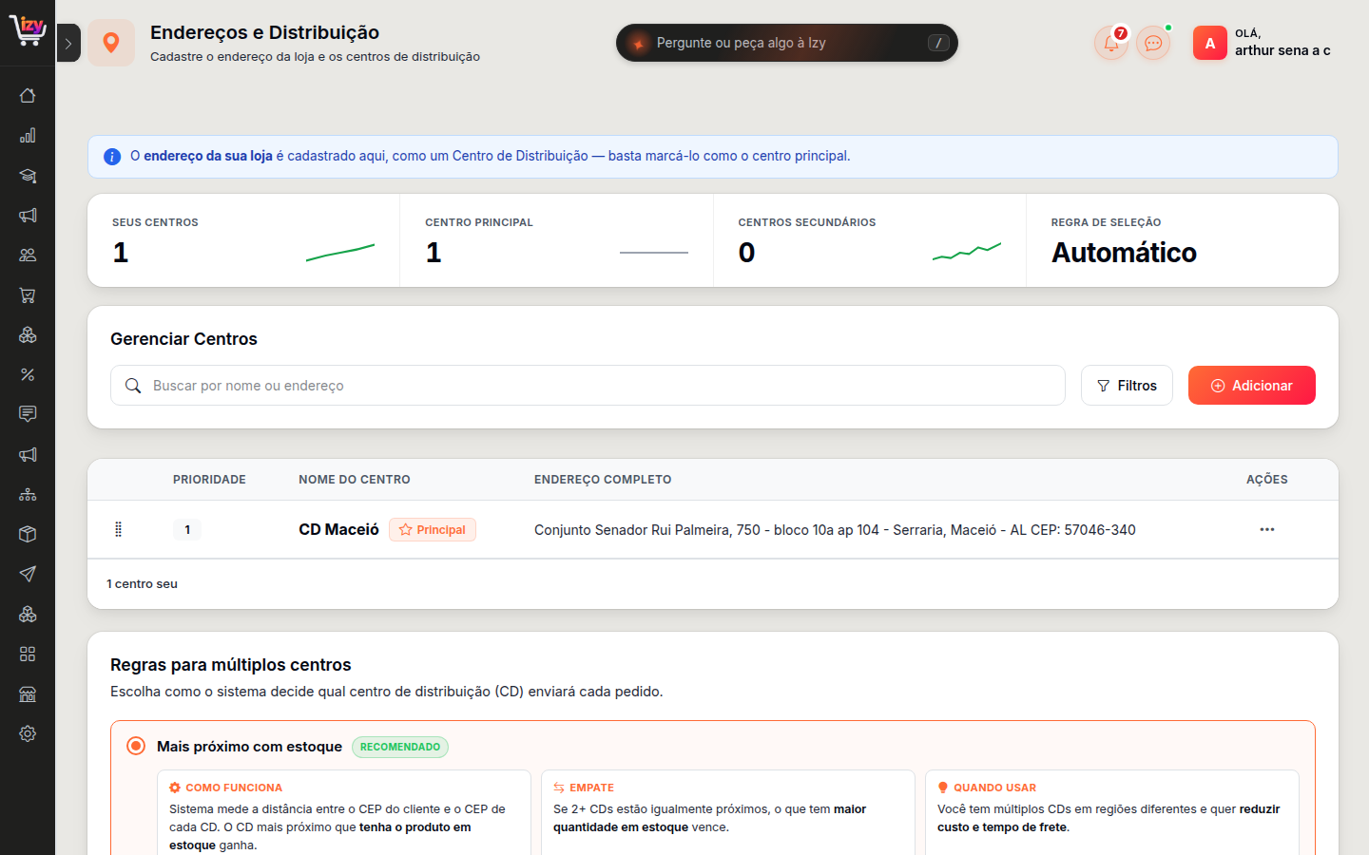Screen dimensions: 1369x855
Task: Click the 'Gerenciar Centros' heading
Action: pyautogui.click(x=183, y=339)
